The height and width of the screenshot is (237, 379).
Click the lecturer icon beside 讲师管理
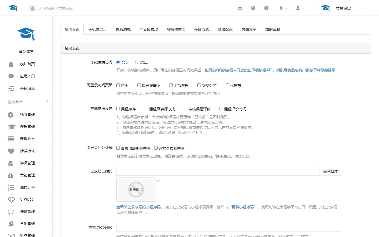coord(11,163)
